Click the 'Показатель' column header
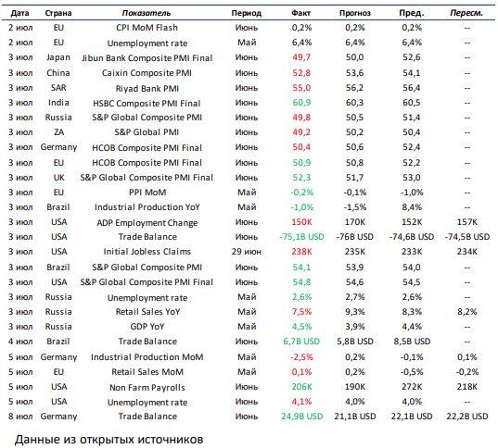498x448 pixels. 147,13
